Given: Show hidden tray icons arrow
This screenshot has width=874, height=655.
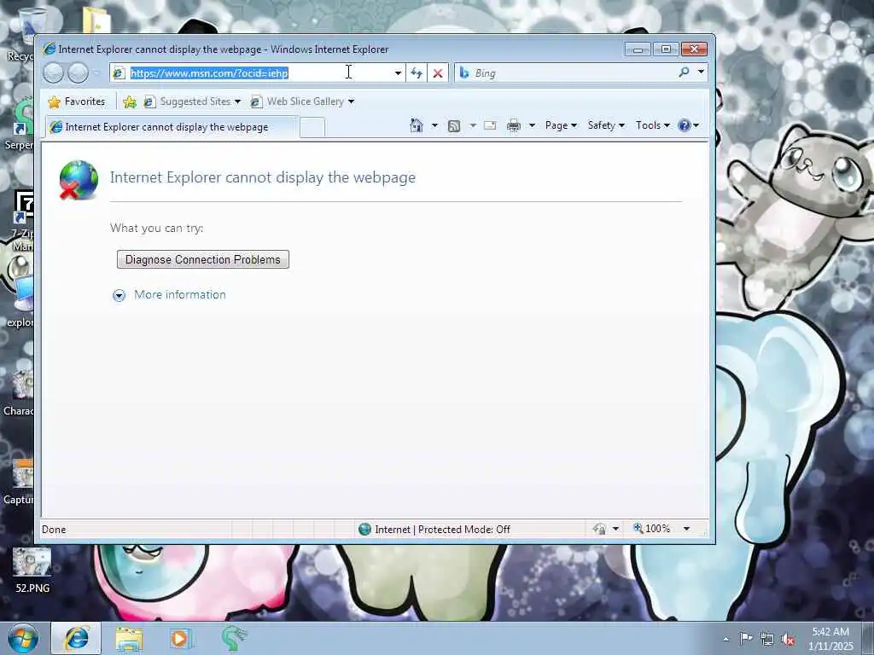Looking at the screenshot, I should (725, 639).
